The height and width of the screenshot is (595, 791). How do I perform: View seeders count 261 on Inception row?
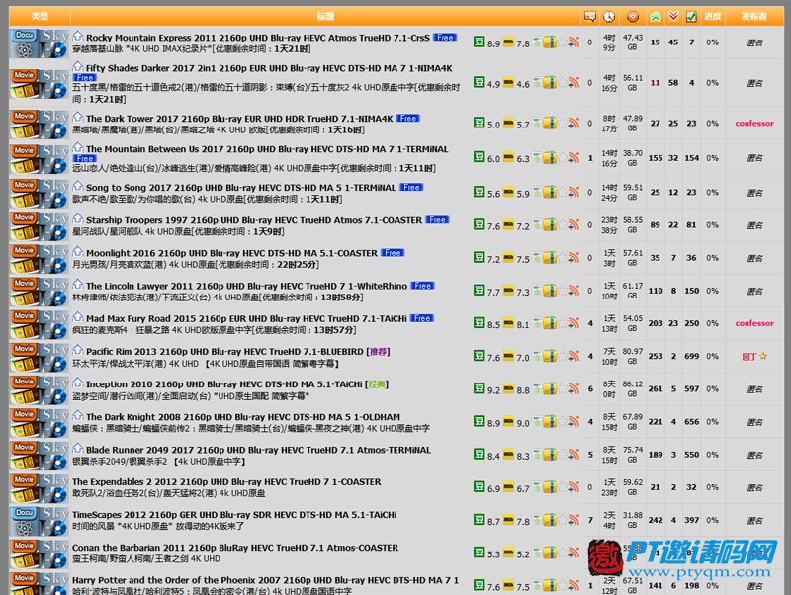[x=656, y=388]
